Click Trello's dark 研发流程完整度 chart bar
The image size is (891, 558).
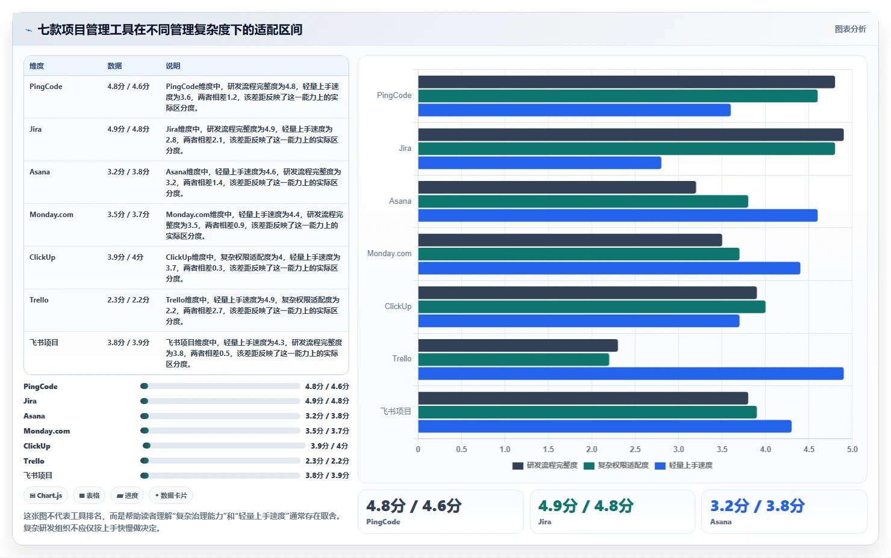pyautogui.click(x=518, y=345)
